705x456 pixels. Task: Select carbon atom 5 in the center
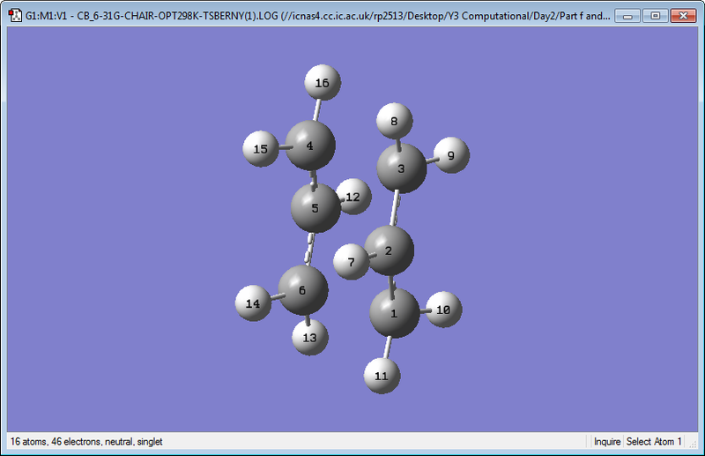point(315,207)
